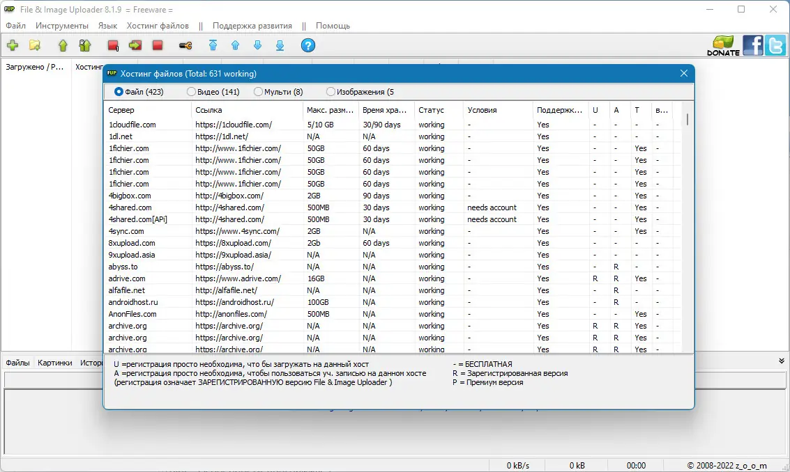The image size is (790, 472).
Task: Click the © 2008-2022 z_o_o_m status text
Action: point(727,466)
